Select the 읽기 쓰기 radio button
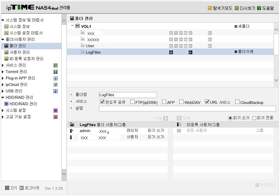Image resolution: width=280 pixels, height=196 pixels. pos(230,118)
